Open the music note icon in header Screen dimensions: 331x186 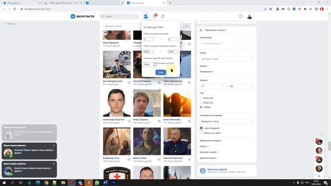(162, 16)
